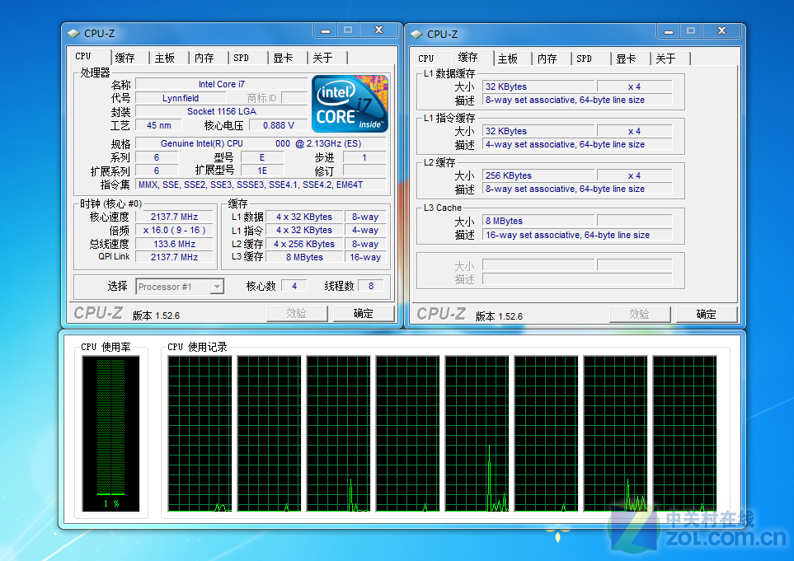Close the right CPU-Z window
This screenshot has height=561, width=794.
point(721,30)
